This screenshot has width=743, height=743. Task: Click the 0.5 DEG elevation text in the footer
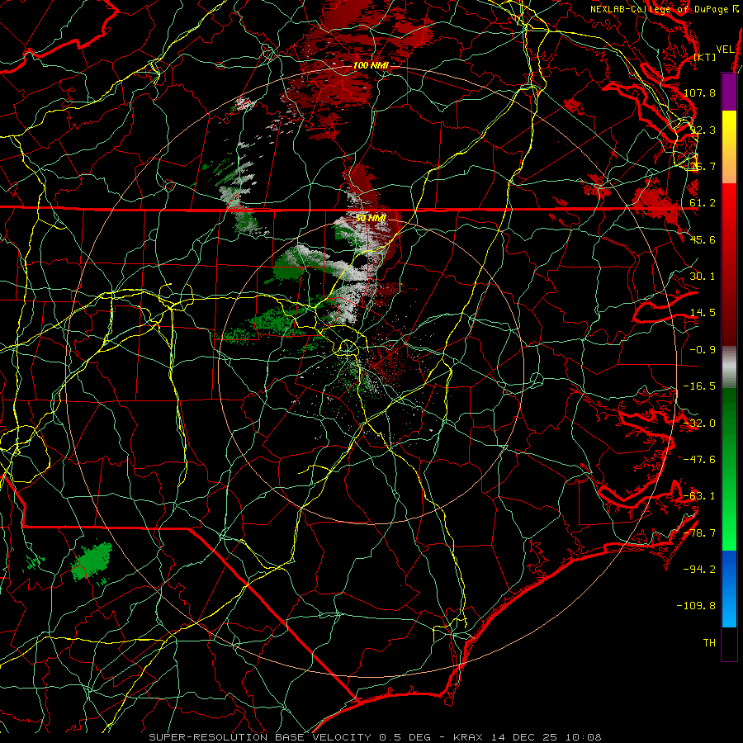click(405, 737)
